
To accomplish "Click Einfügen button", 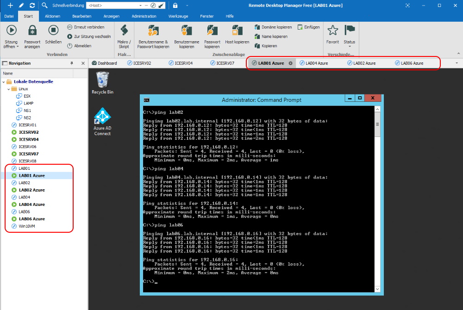I will click(308, 27).
